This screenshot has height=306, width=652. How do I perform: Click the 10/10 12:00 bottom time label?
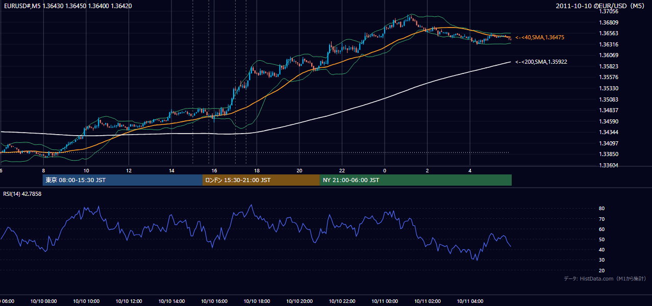[x=129, y=301]
